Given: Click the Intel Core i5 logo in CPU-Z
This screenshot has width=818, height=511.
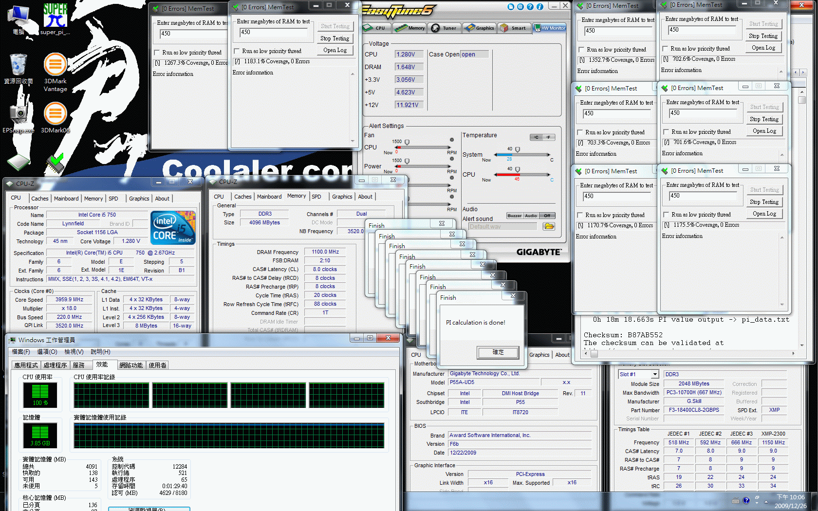Looking at the screenshot, I should [x=173, y=227].
